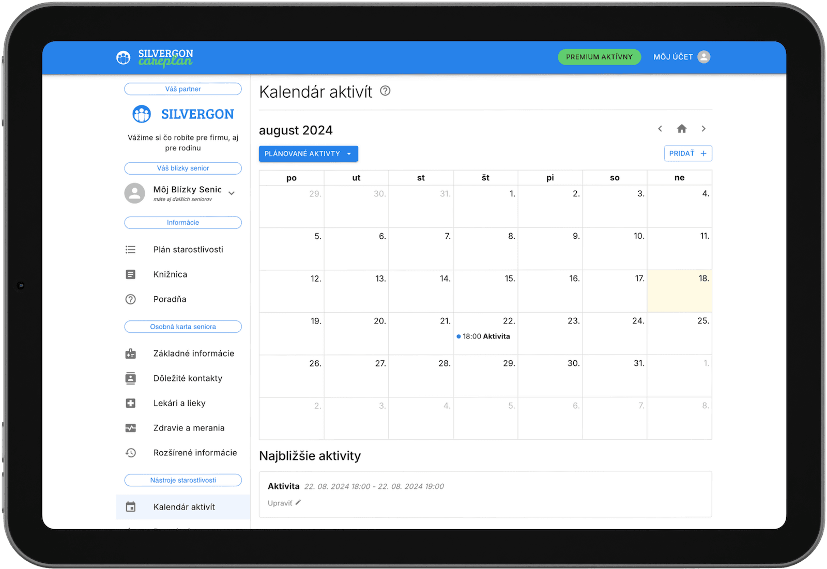Click the Váš blízky senior pill label
The height and width of the screenshot is (569, 827).
pyautogui.click(x=183, y=168)
